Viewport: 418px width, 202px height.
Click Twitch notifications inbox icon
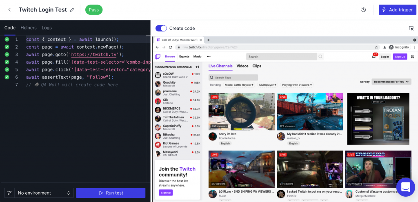[x=374, y=57]
